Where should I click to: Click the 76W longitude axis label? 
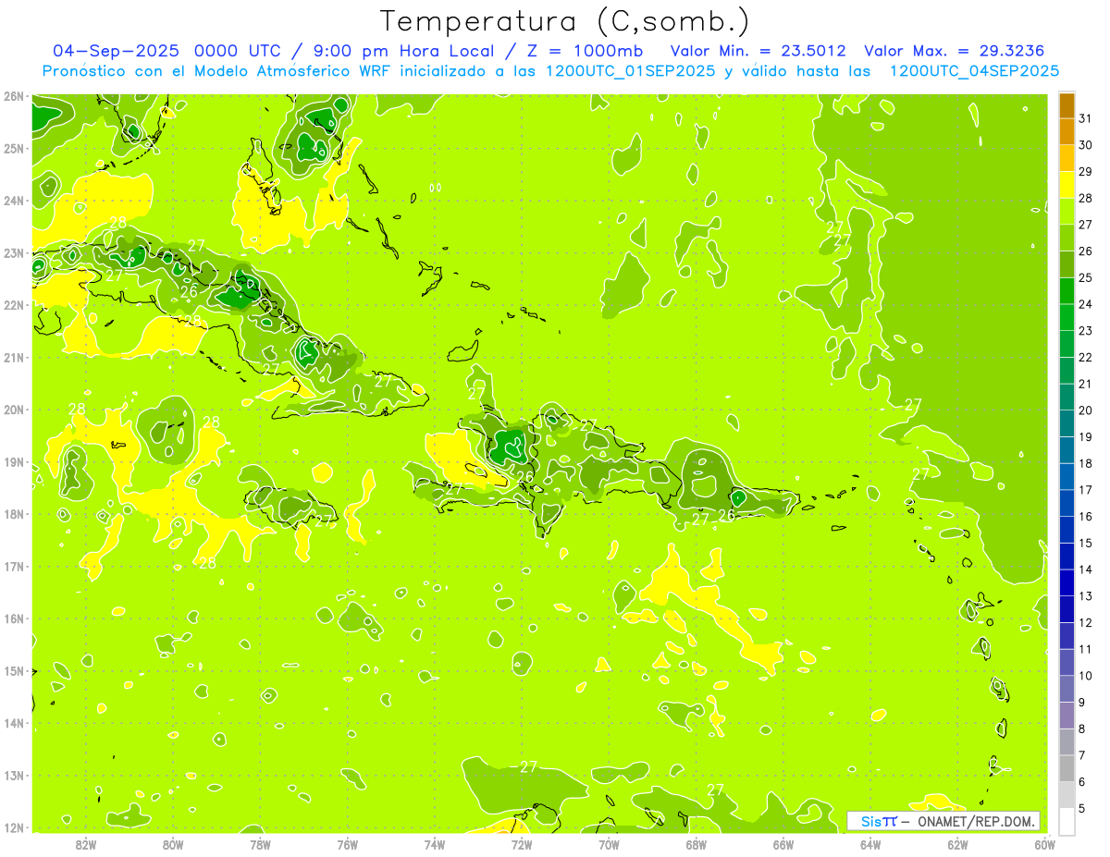(348, 844)
